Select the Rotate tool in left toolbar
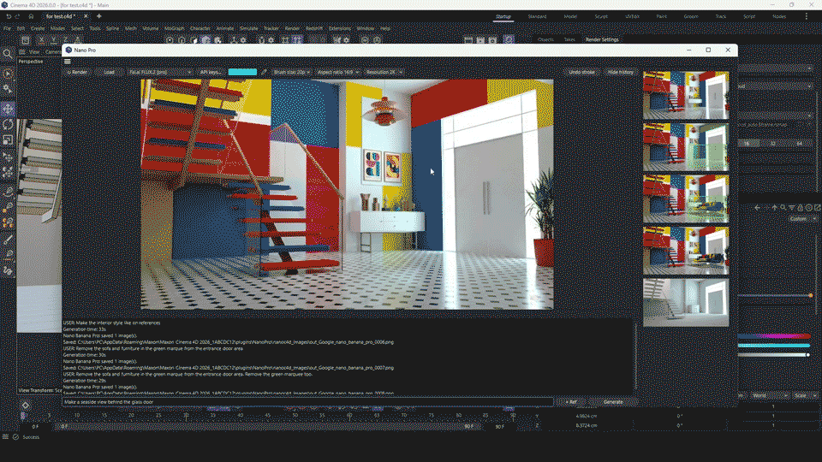822x462 pixels. point(8,125)
